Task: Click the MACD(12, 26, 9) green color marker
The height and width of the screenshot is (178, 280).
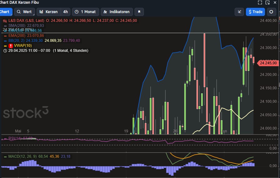Action: click(x=5, y=156)
